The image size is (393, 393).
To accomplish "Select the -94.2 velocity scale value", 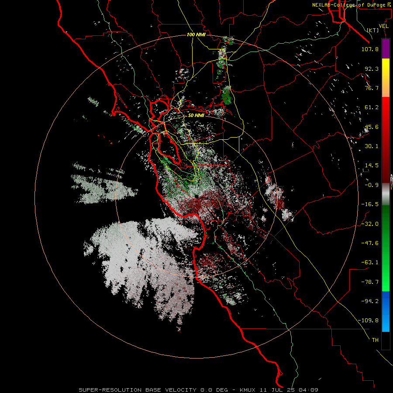I will [x=370, y=301].
